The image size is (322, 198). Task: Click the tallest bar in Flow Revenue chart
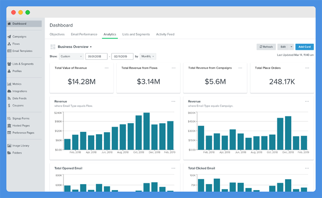[x=147, y=131]
